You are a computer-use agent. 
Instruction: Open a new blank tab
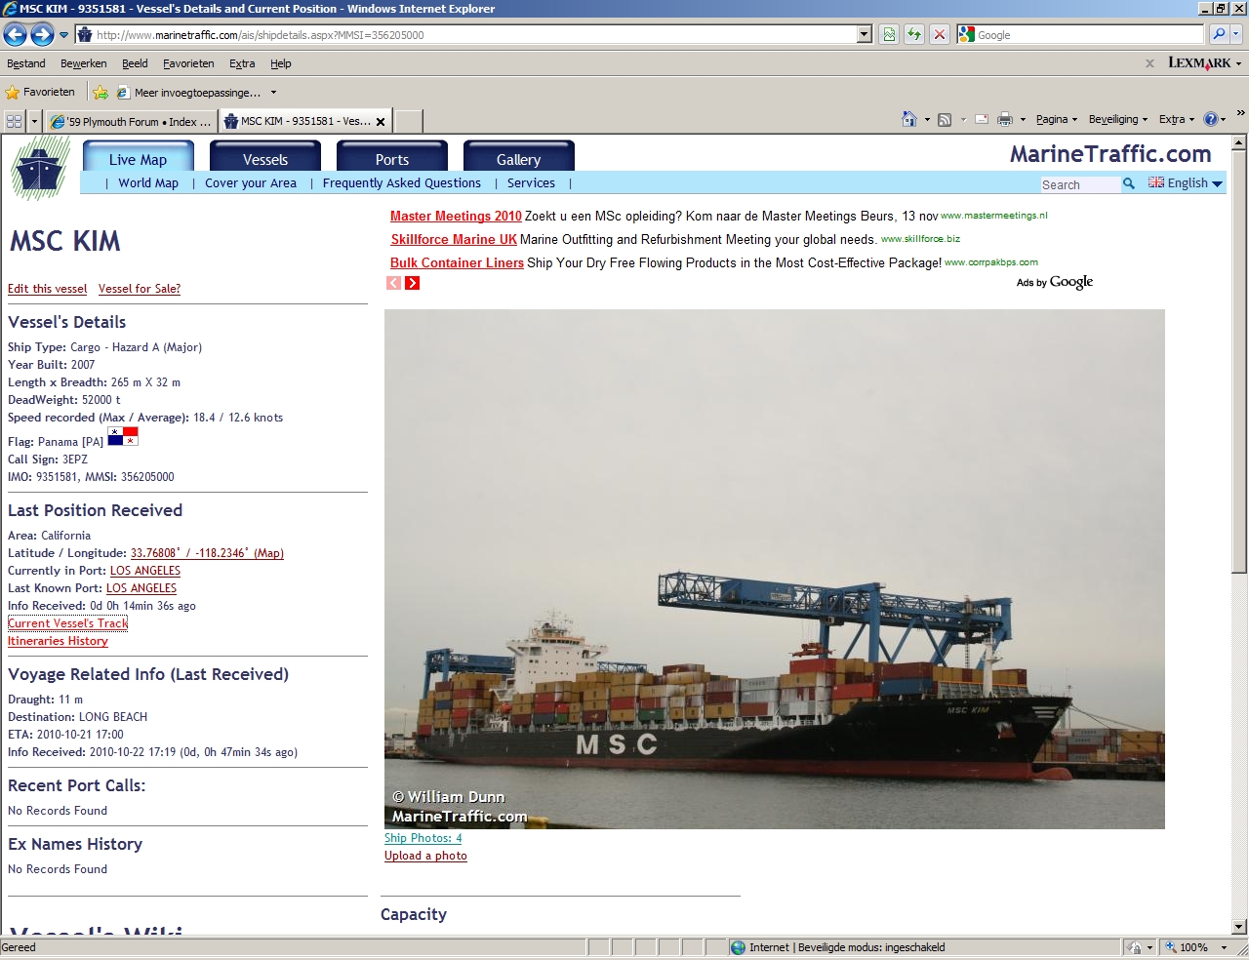(408, 121)
